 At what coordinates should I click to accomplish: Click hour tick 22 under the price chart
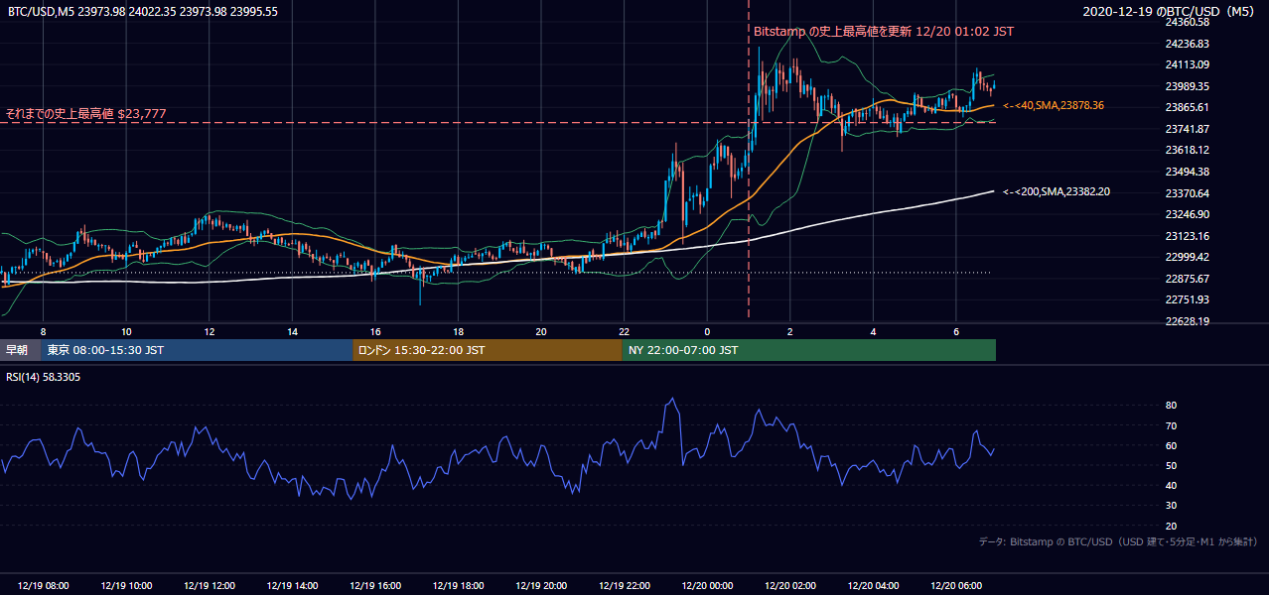624,331
